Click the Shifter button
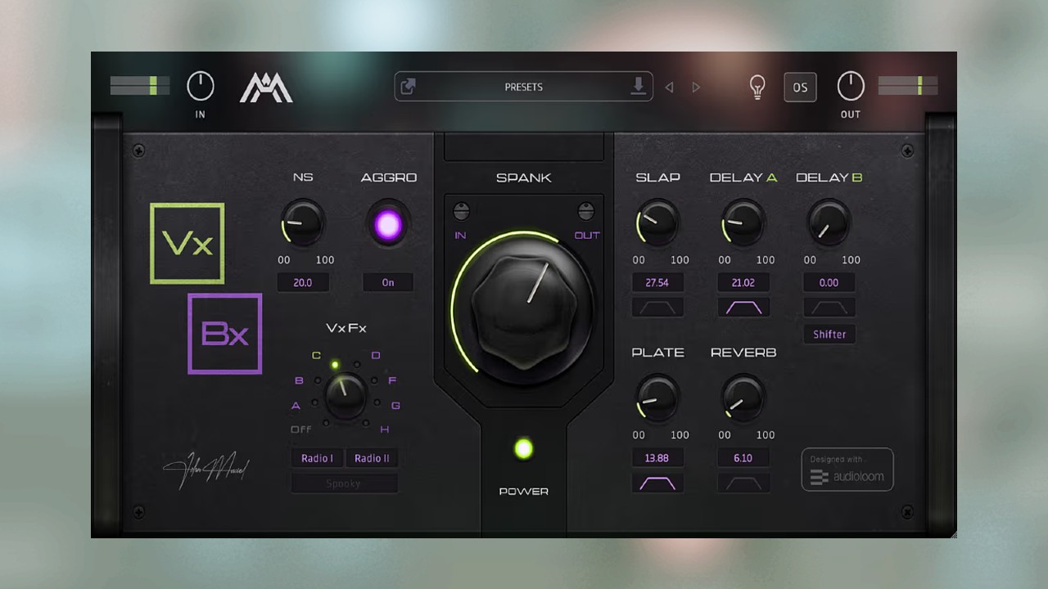 coord(829,334)
